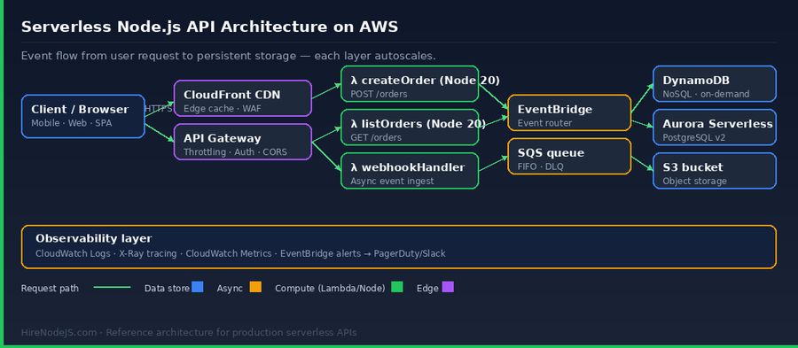Select the API Gateway node

pos(243,142)
